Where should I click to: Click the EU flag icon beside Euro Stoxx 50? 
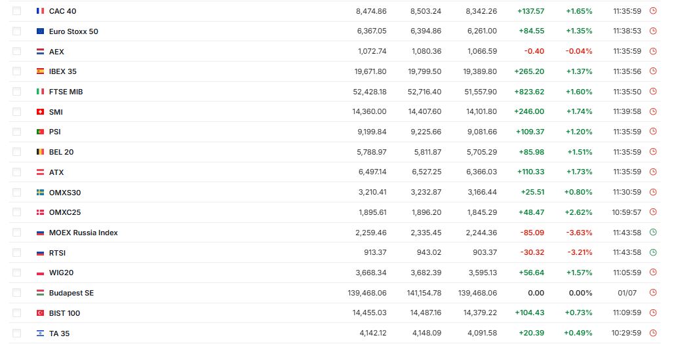coord(41,31)
